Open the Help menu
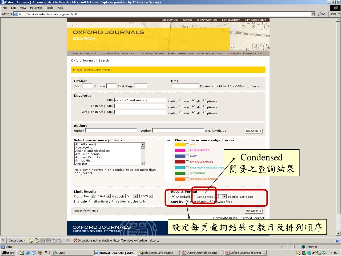The width and height of the screenshot is (341, 256). click(x=60, y=8)
